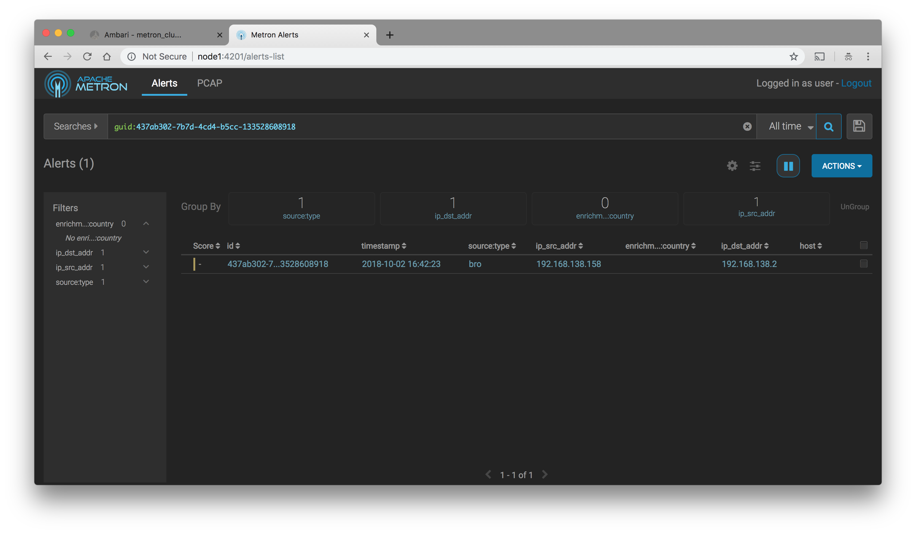Clear the search query with the x icon
Screen dimensions: 916x534
(x=747, y=126)
